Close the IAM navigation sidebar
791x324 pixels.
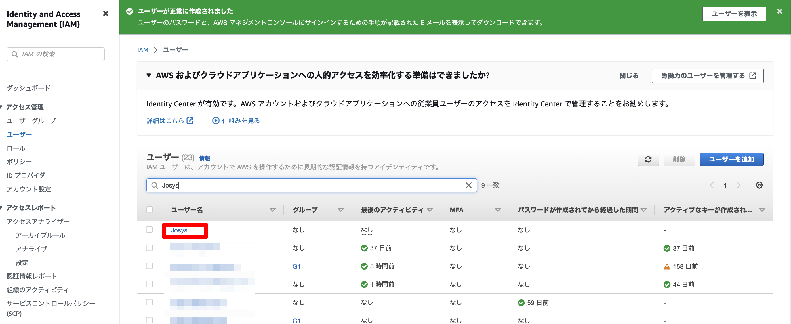click(106, 14)
